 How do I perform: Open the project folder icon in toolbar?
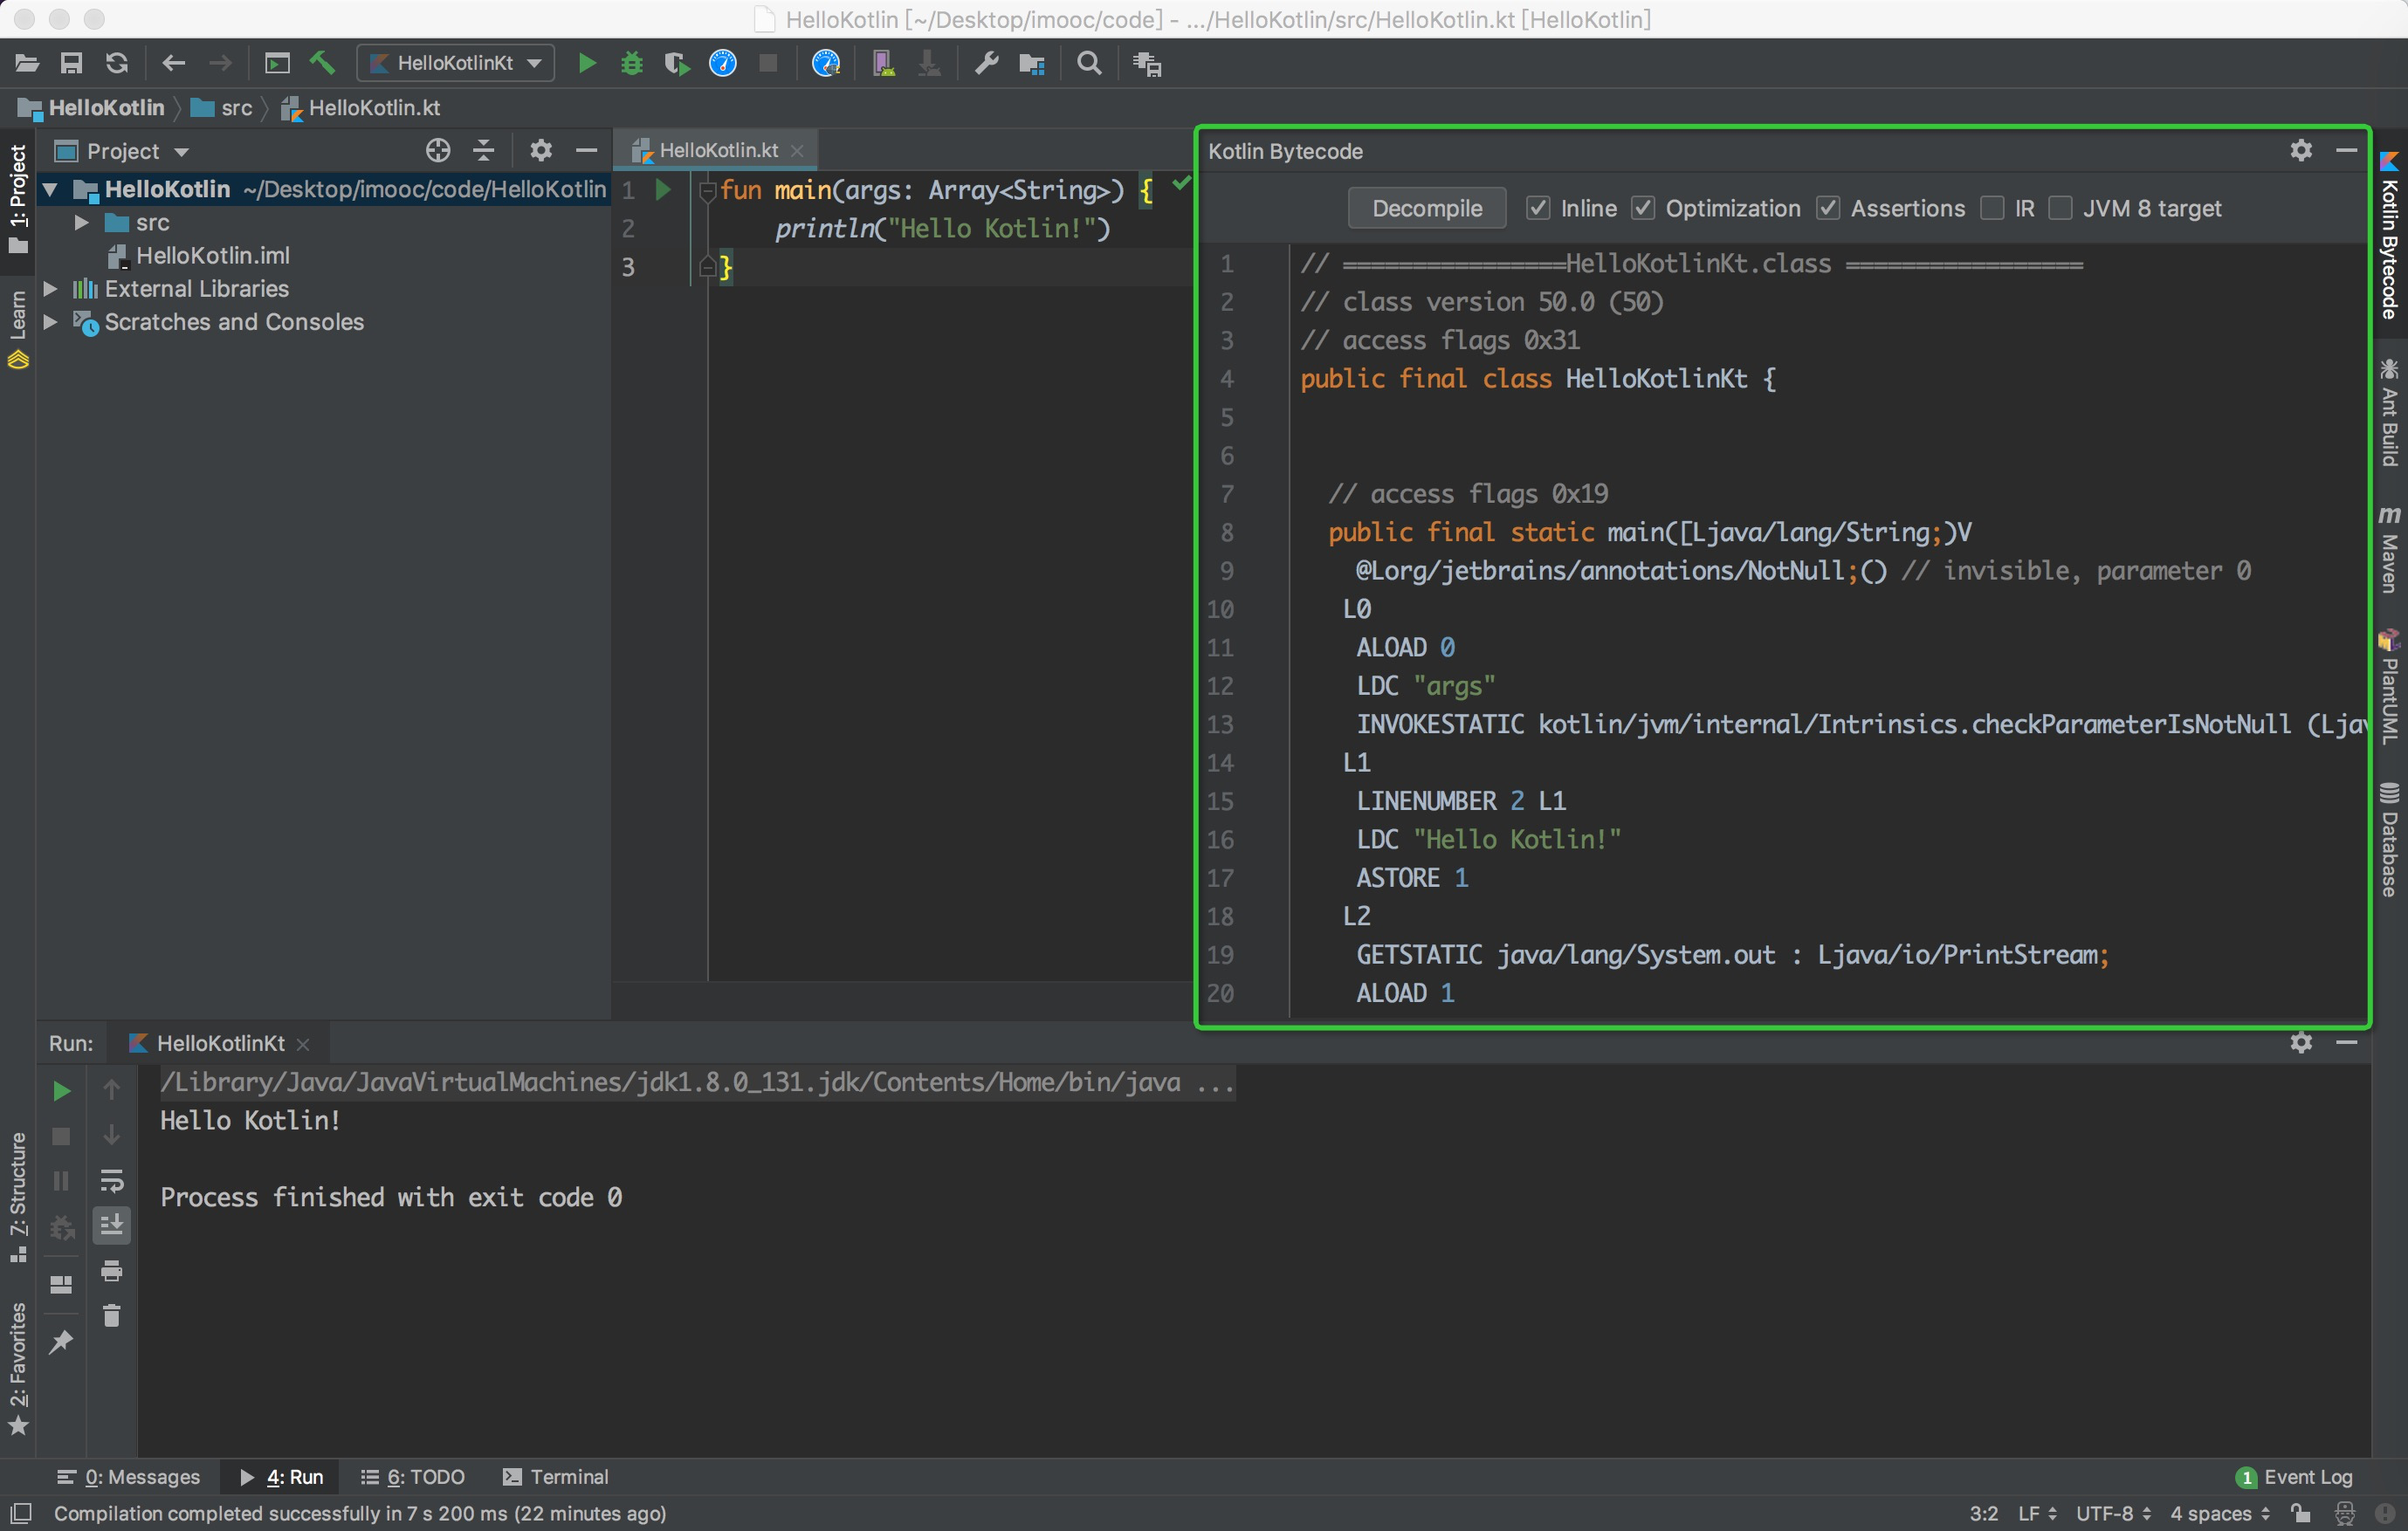pos(27,64)
